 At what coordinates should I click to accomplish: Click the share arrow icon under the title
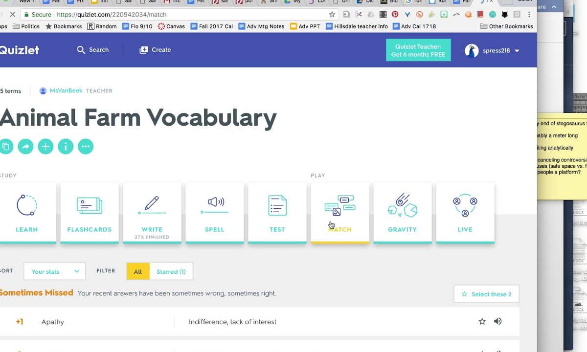(x=25, y=146)
